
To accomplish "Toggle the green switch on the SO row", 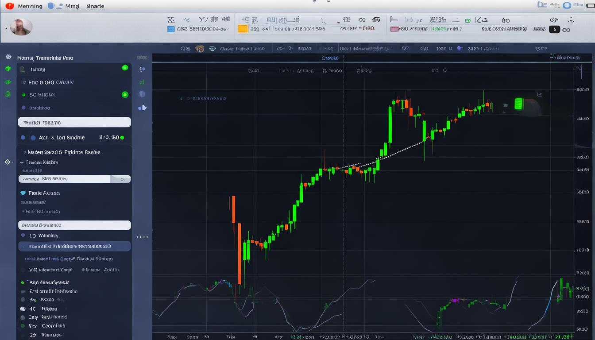I will [125, 94].
